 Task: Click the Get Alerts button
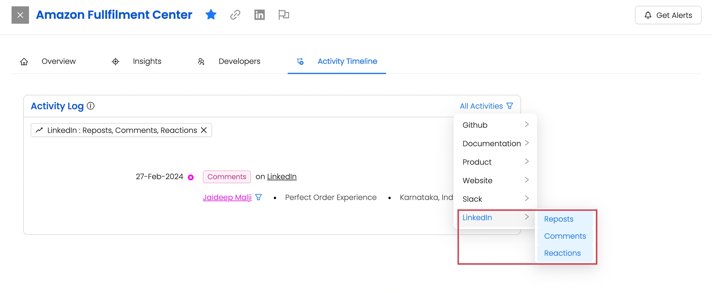pos(668,15)
